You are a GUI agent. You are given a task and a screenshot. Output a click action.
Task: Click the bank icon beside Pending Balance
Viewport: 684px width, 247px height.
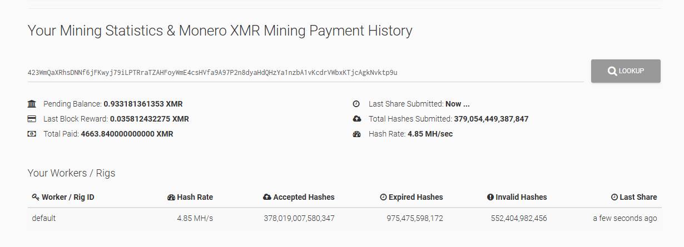[x=32, y=104]
